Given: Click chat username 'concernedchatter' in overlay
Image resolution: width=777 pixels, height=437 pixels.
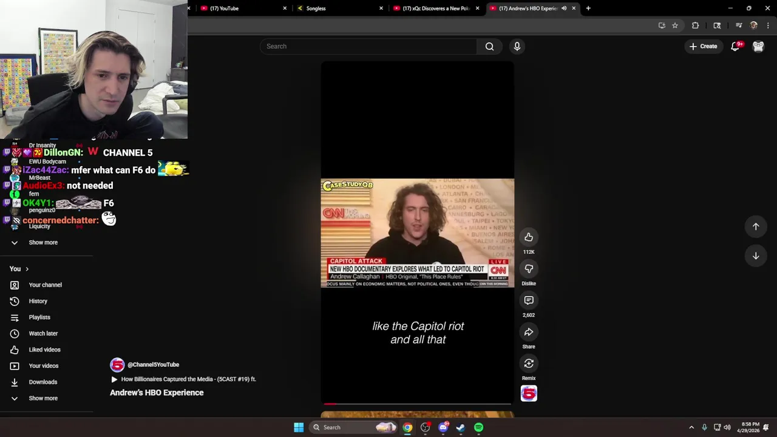Looking at the screenshot, I should (x=60, y=220).
